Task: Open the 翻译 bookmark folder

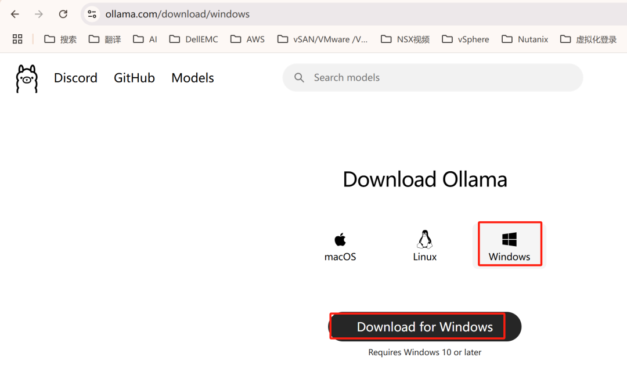Action: [x=105, y=39]
